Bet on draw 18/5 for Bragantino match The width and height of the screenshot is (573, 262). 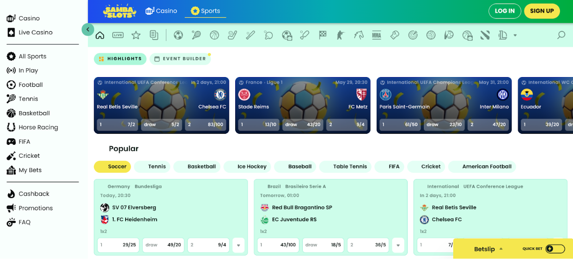323,245
